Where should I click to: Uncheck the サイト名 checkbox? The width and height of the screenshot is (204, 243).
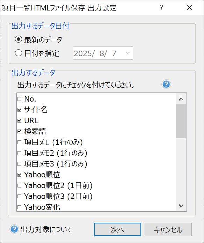point(19,110)
